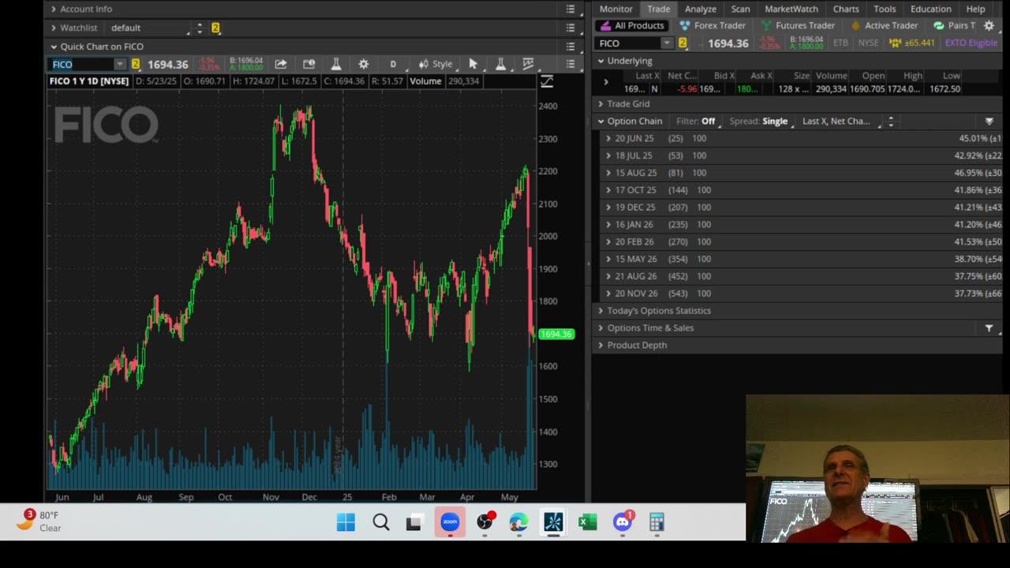
Task: Expand the Account Info section
Action: tap(54, 9)
